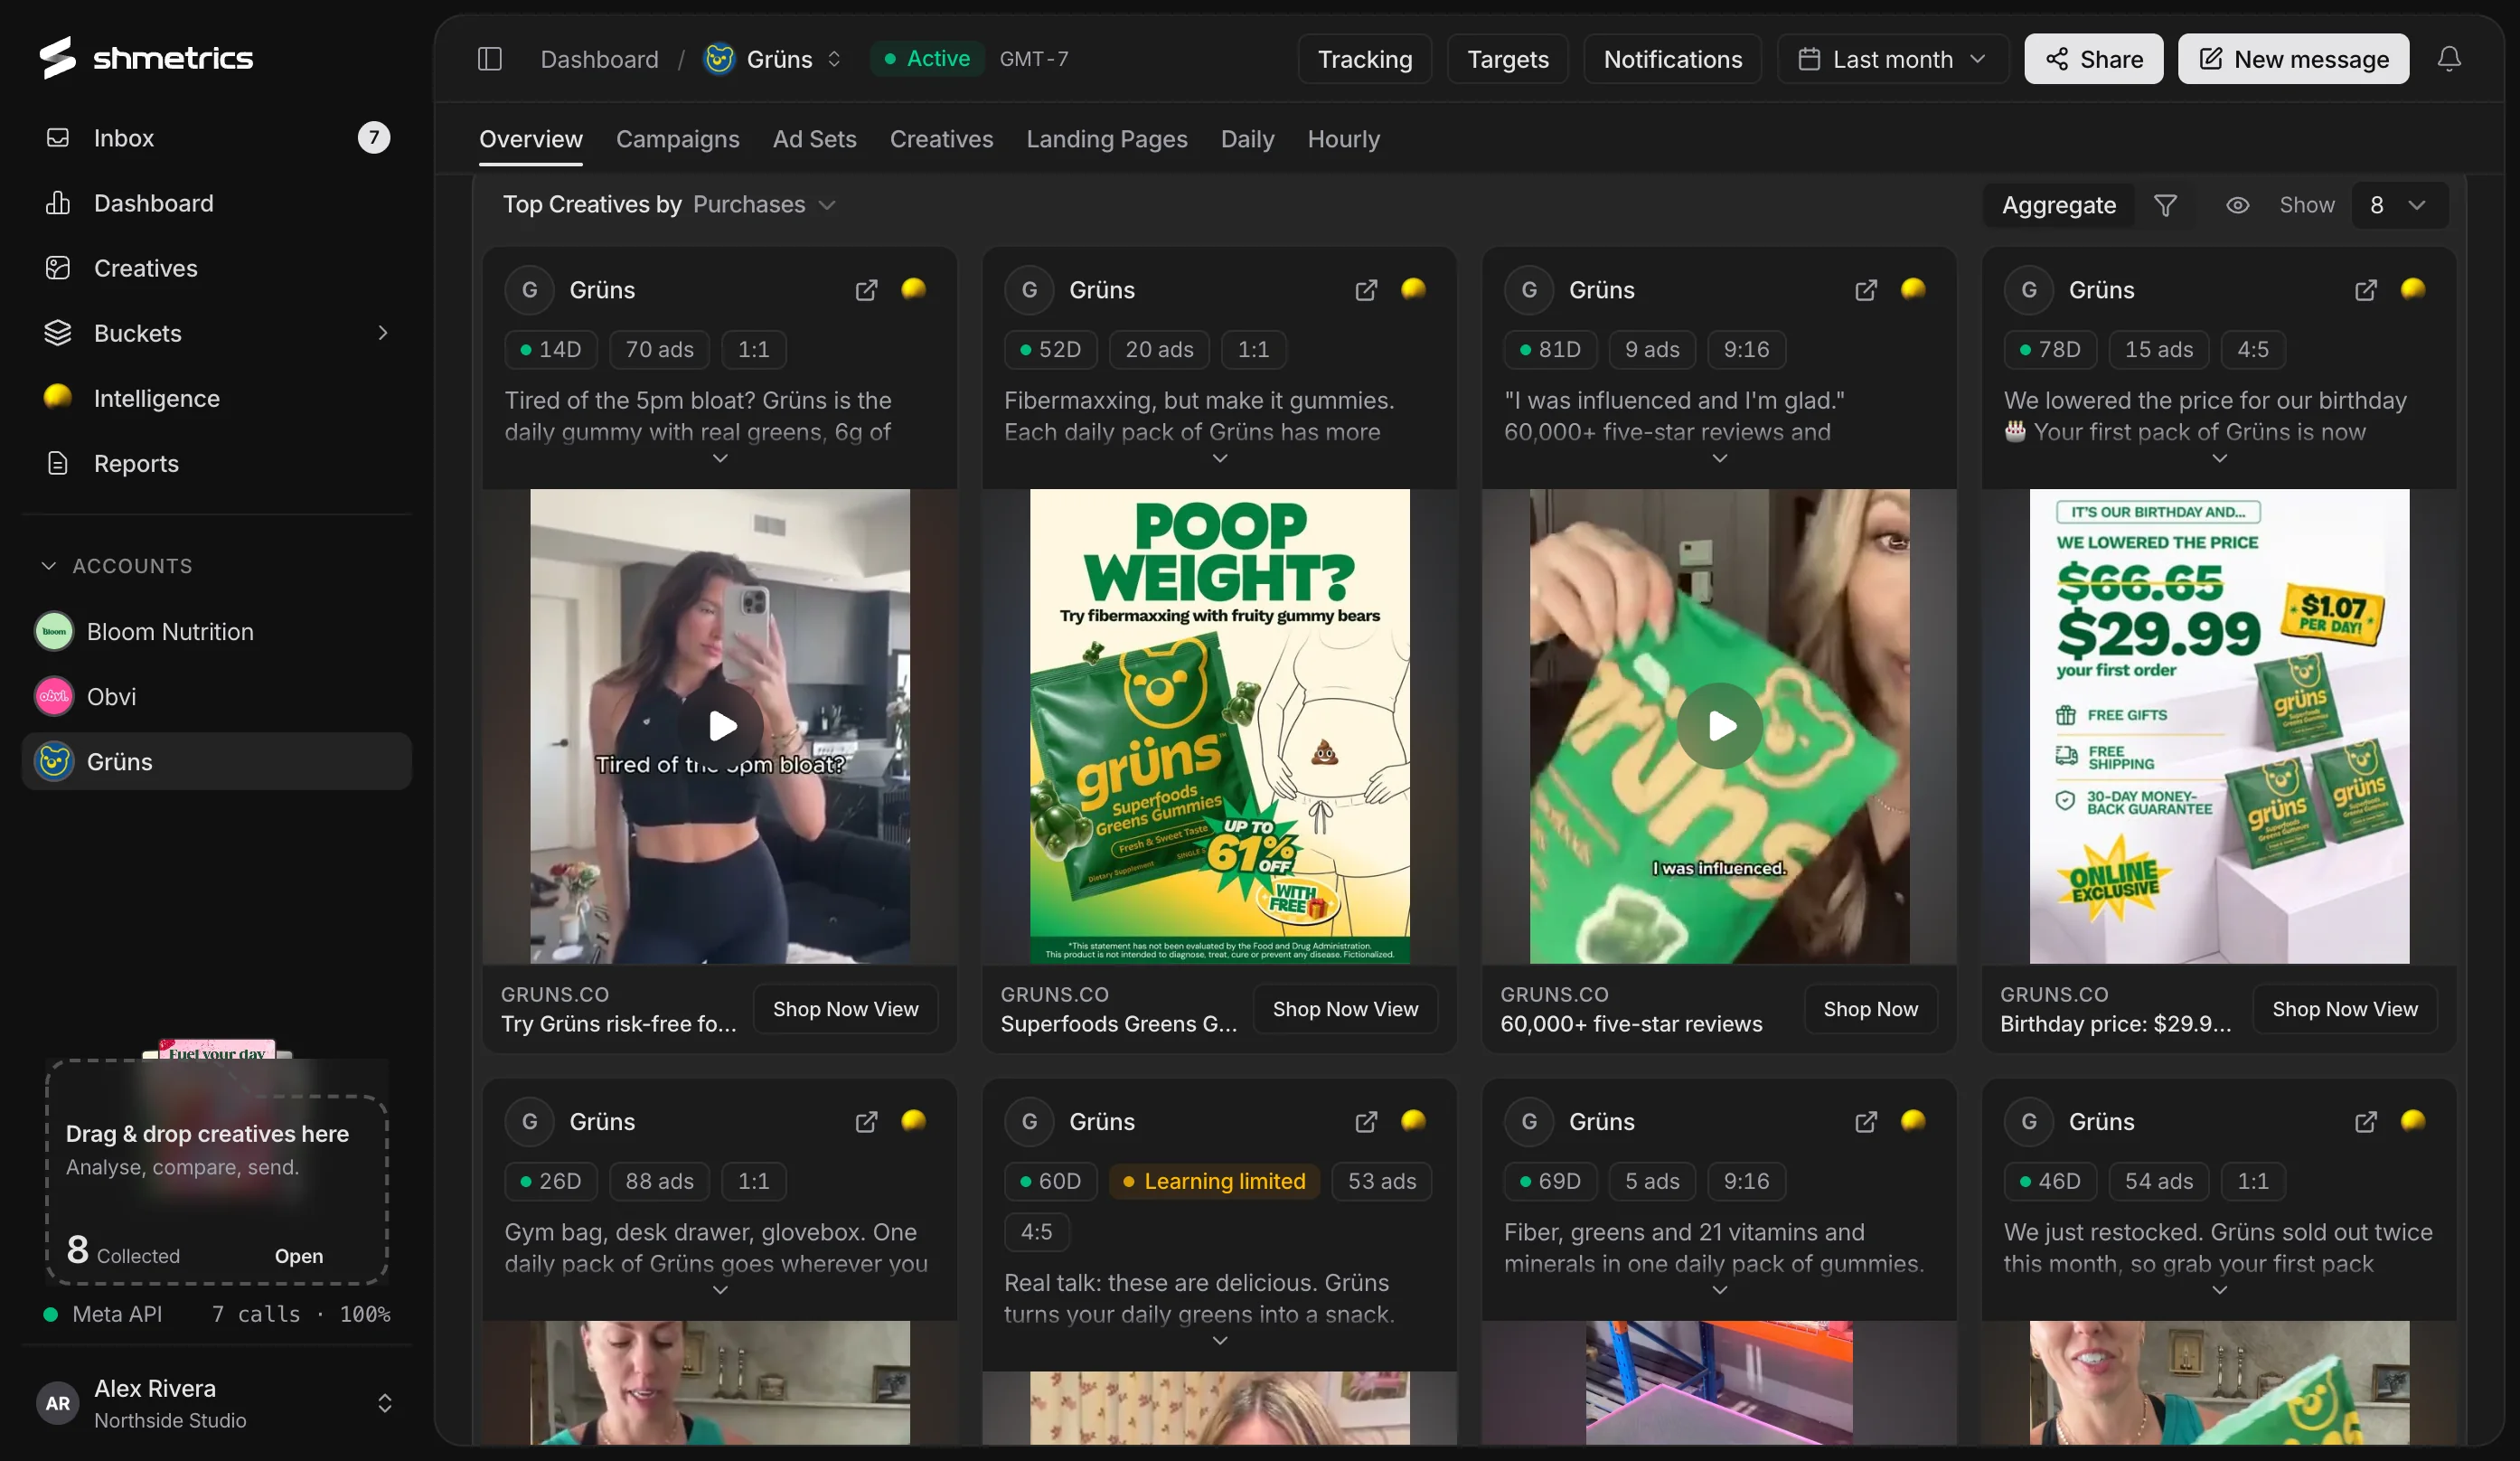Play the 'Tired of the 5pm bloat' video

pos(720,726)
